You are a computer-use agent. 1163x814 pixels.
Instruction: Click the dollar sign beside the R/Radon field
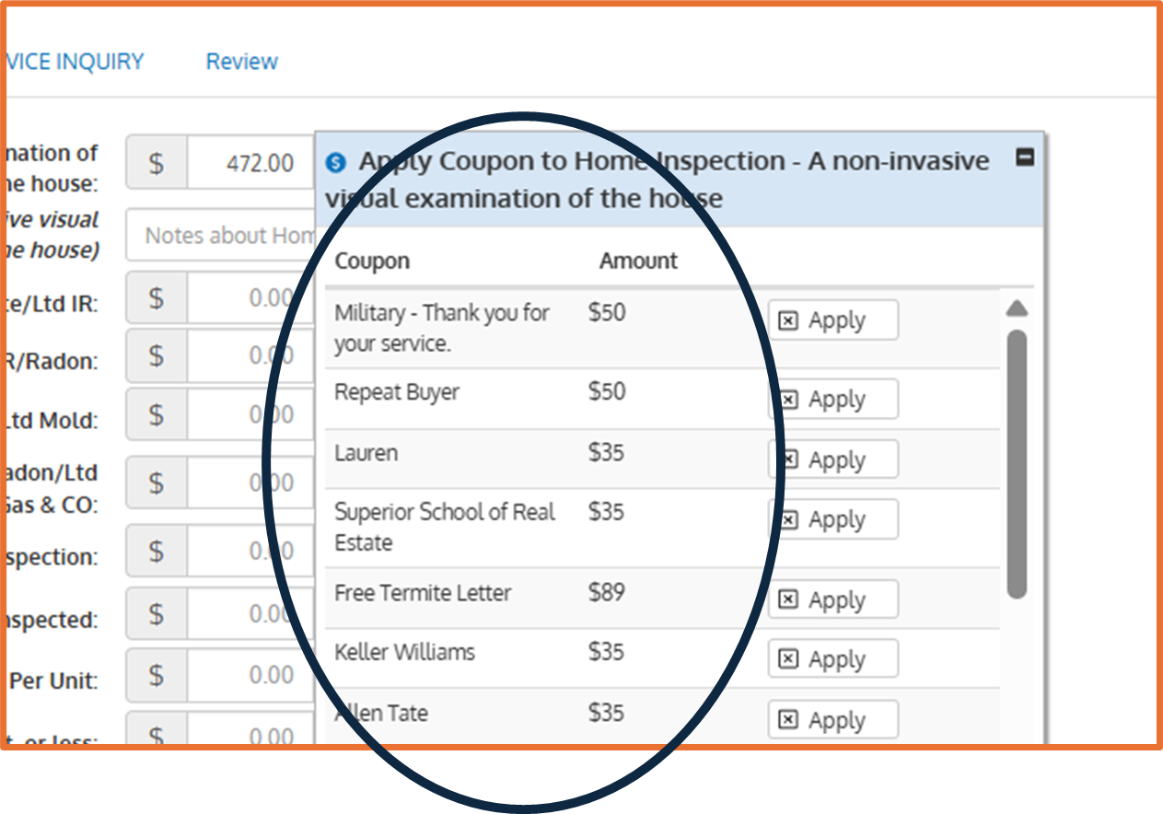[157, 355]
